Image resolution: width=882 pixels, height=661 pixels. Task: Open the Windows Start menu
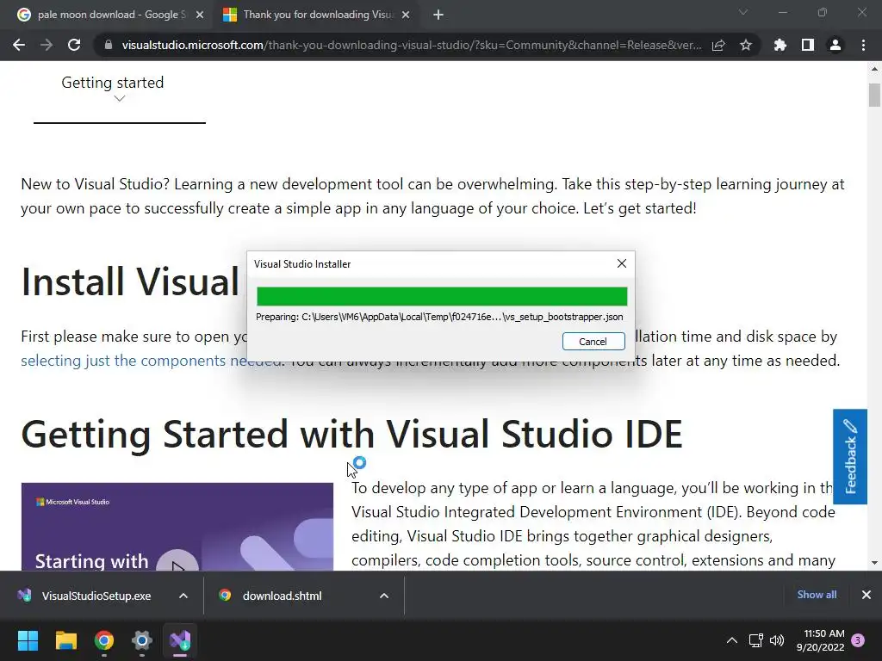[x=28, y=640]
